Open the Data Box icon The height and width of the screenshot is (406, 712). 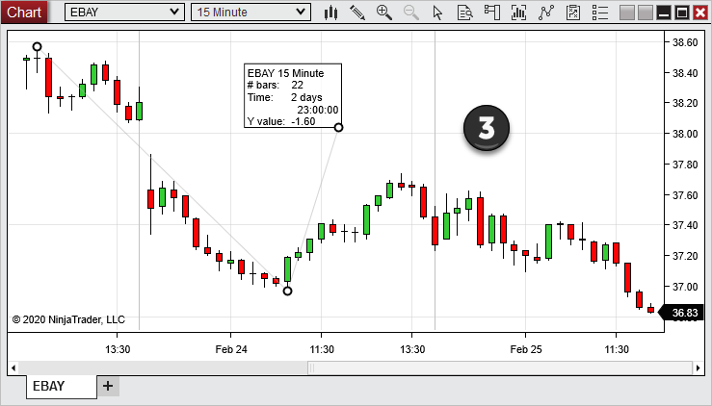464,13
